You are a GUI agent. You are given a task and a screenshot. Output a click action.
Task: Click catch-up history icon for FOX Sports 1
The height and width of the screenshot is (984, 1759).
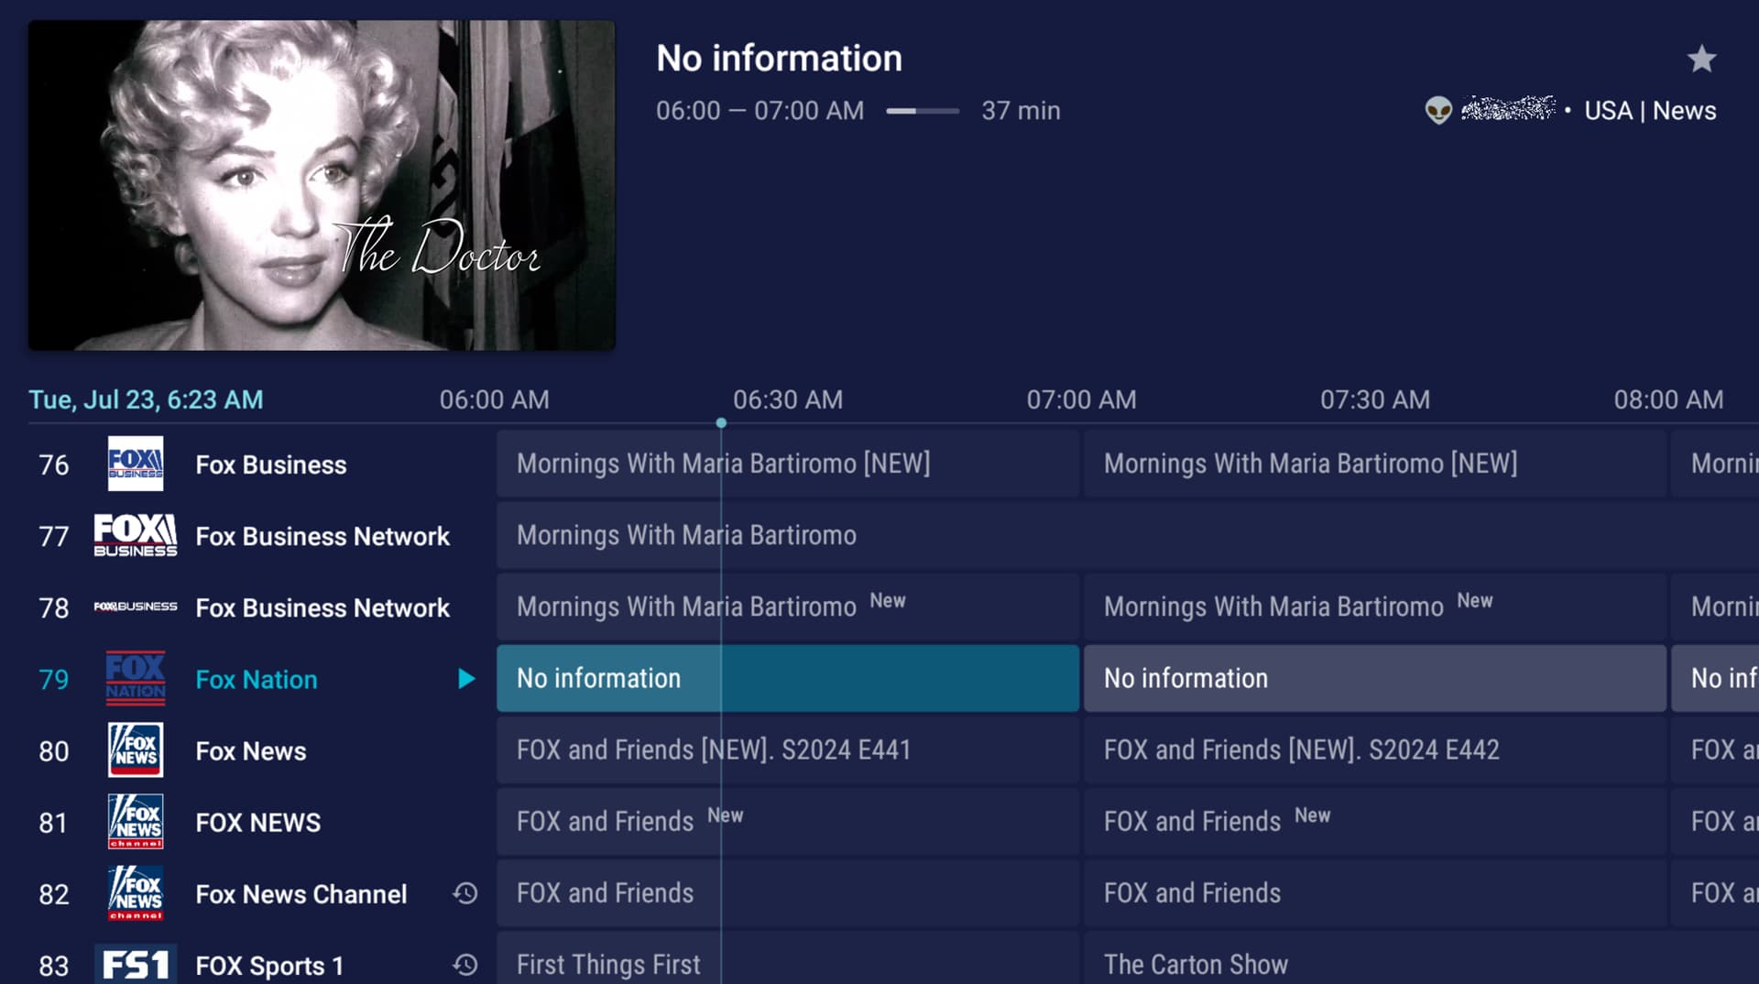pyautogui.click(x=465, y=965)
